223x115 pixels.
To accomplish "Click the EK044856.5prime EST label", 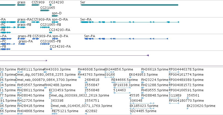I will pyautogui.click(x=119, y=69).
